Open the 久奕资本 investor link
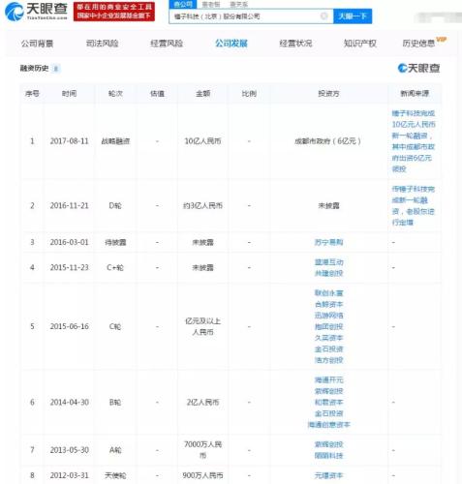Screen dimensions: 462x484 (x=328, y=338)
